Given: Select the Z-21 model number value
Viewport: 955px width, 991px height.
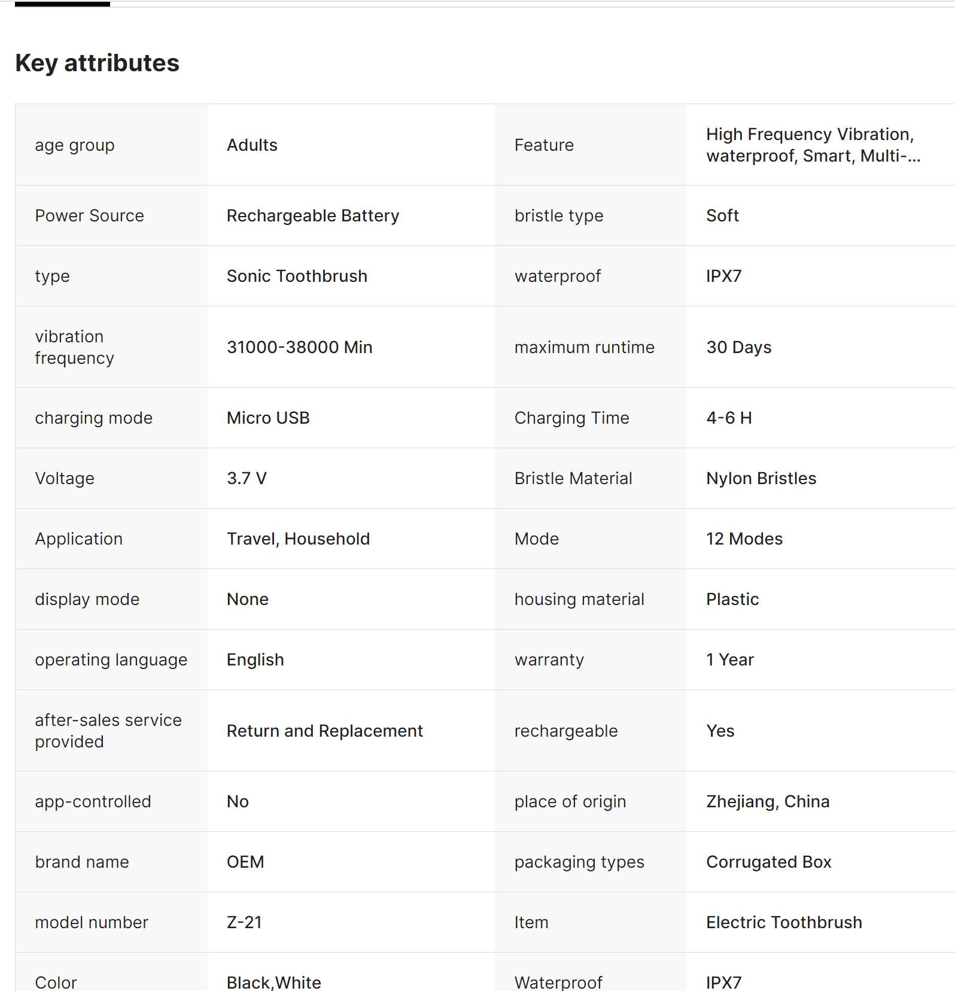Looking at the screenshot, I should [x=244, y=922].
